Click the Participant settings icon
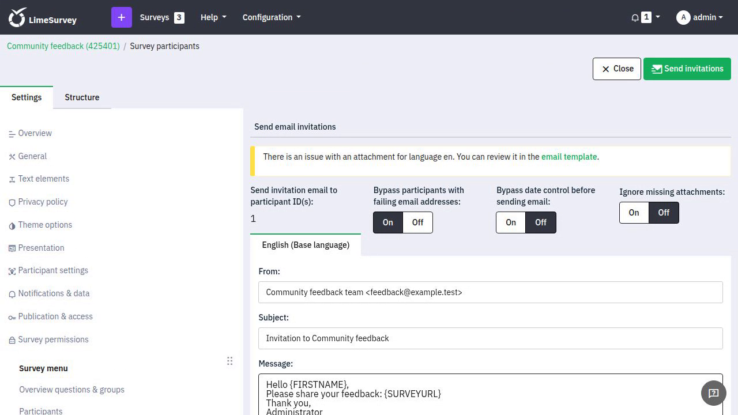Viewport: 738px width, 415px height. point(12,271)
